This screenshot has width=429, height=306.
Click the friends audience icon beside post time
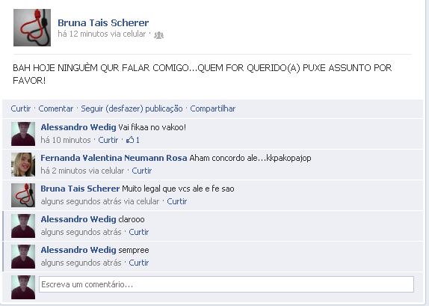click(158, 35)
